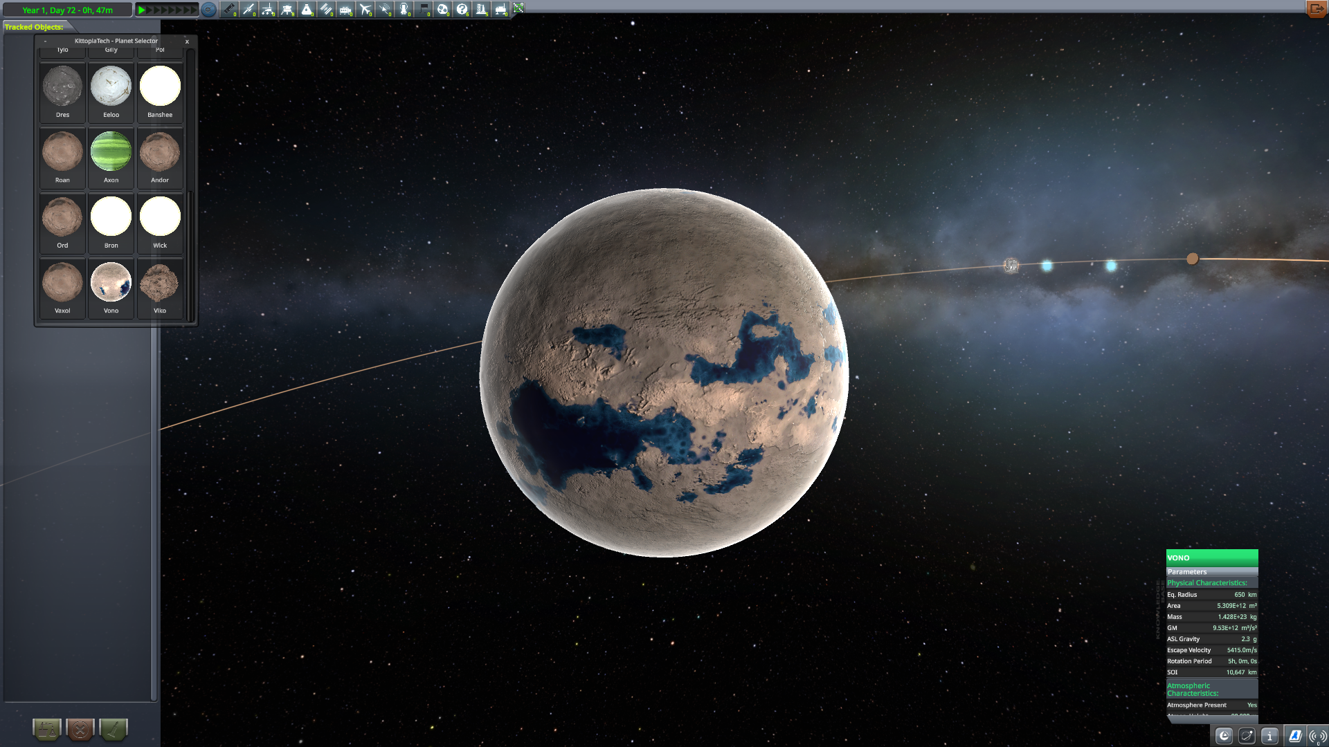Select the Tracked Objects tab
The height and width of the screenshot is (747, 1329).
(35, 27)
